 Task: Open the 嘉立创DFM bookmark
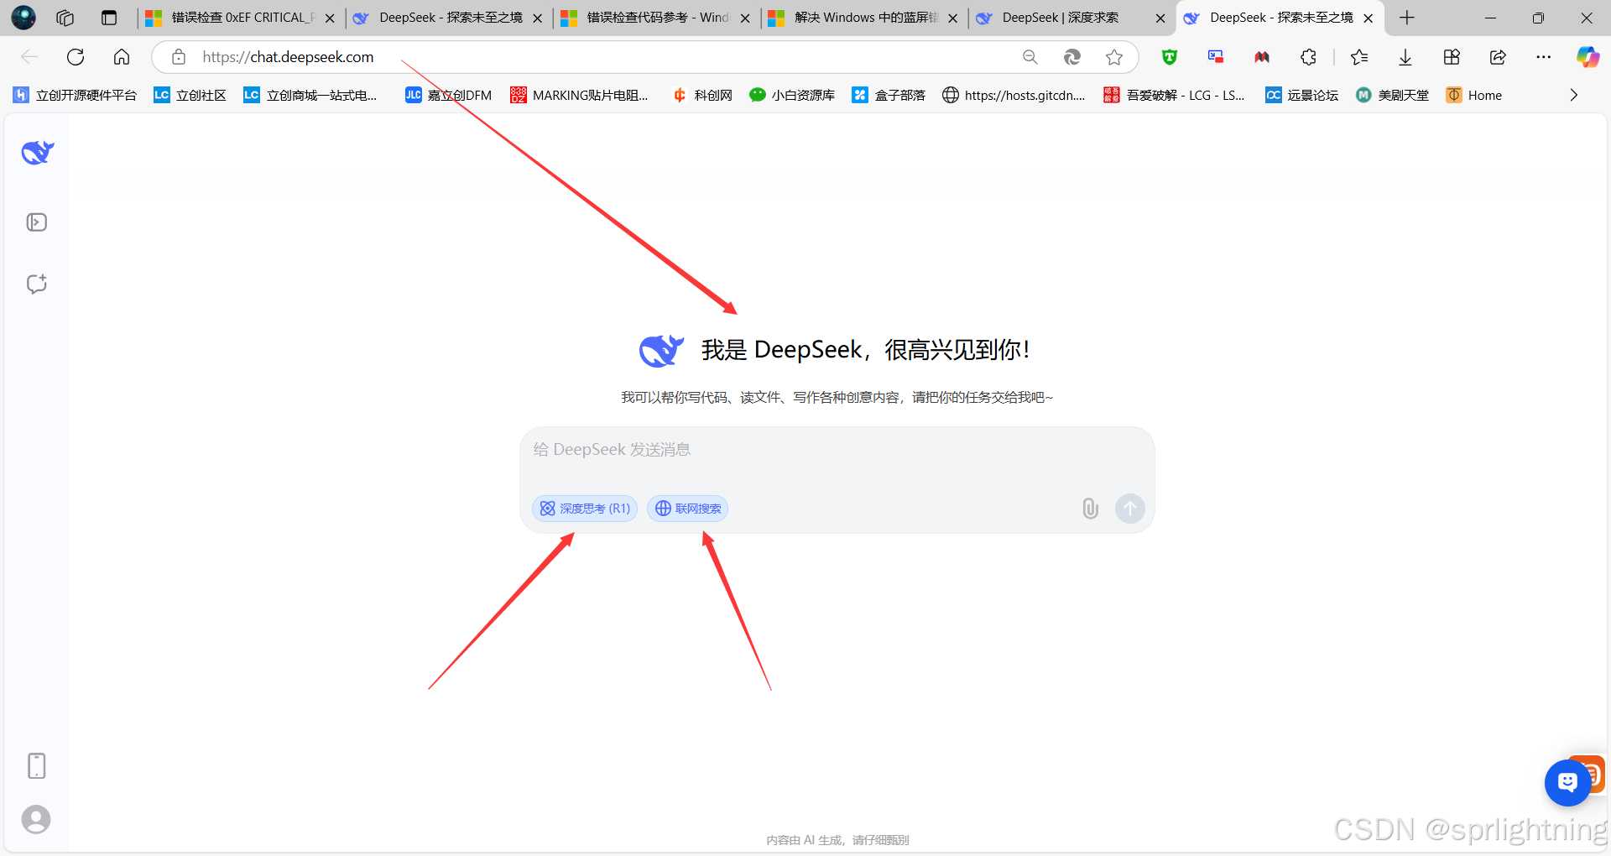click(x=449, y=95)
